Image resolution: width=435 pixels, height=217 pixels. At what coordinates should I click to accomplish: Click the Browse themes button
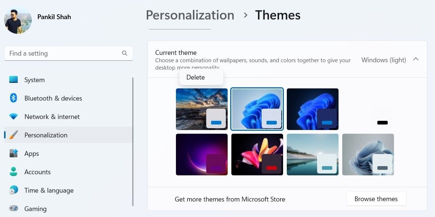(376, 199)
